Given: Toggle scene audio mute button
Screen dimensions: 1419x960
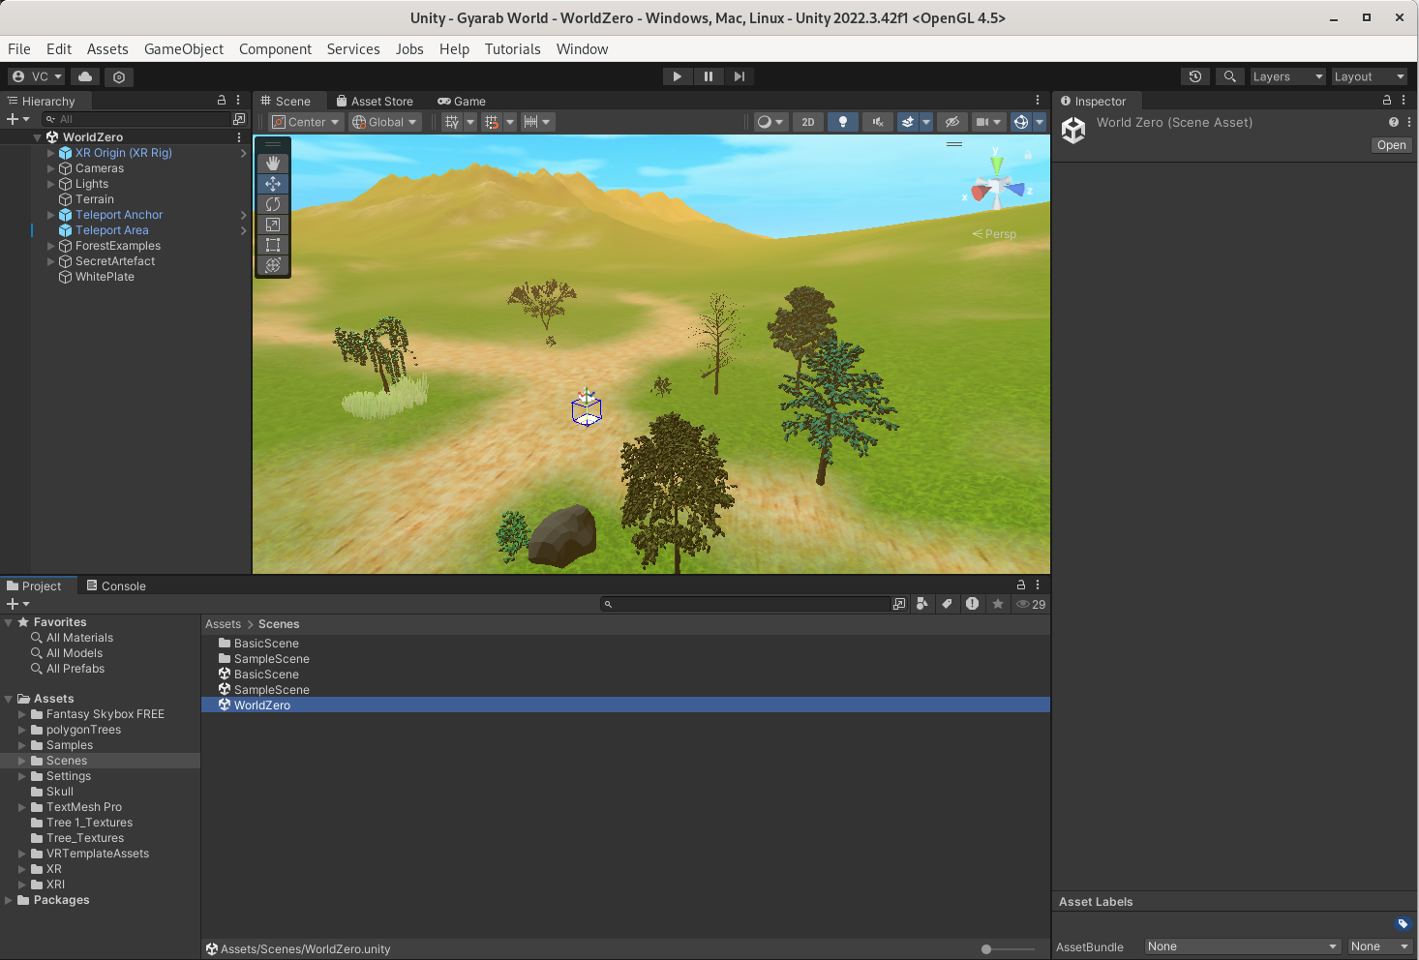Looking at the screenshot, I should click(x=878, y=122).
